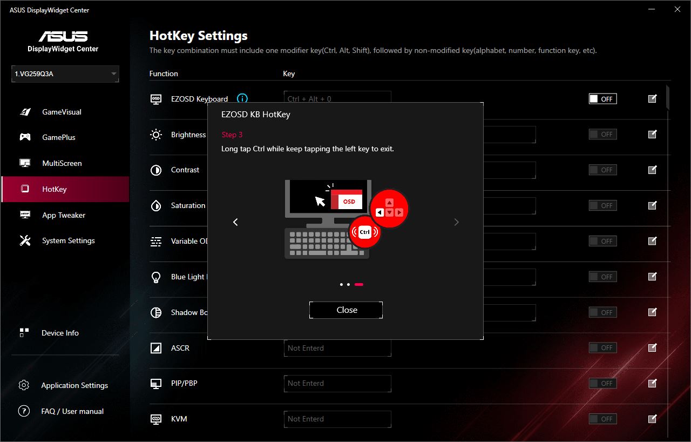Click the next step arrow in dialog
This screenshot has height=442, width=691.
(x=456, y=222)
